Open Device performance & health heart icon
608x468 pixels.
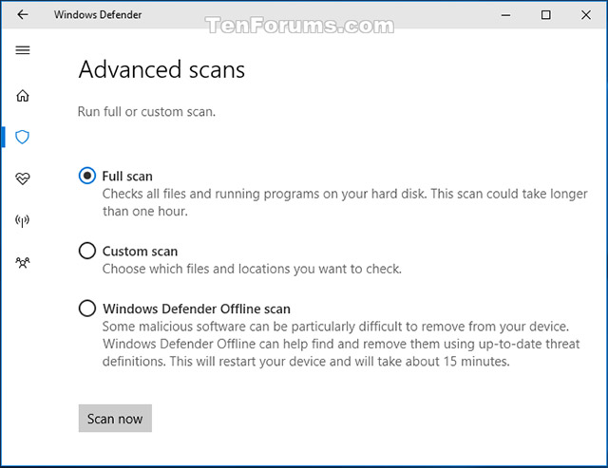pos(23,178)
